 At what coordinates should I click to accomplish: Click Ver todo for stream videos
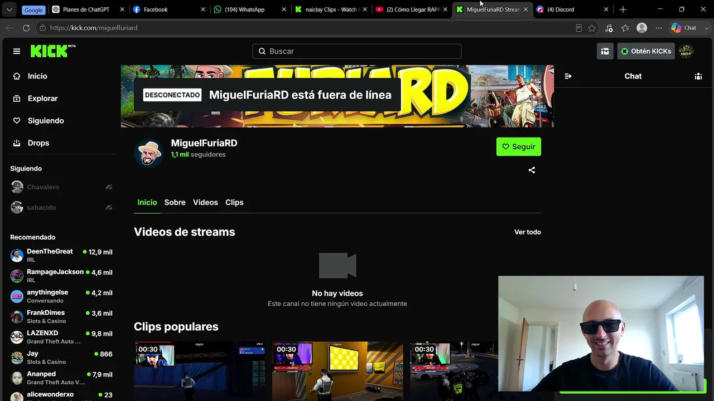tap(528, 232)
